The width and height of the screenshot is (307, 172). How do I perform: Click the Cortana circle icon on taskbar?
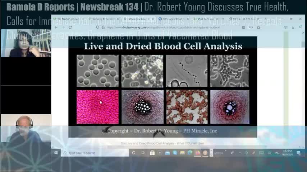(134, 153)
